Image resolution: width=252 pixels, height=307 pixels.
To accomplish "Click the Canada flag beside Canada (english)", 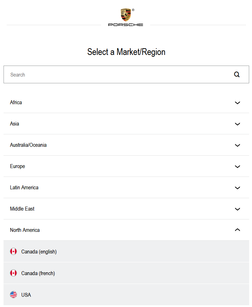I will 13,252.
